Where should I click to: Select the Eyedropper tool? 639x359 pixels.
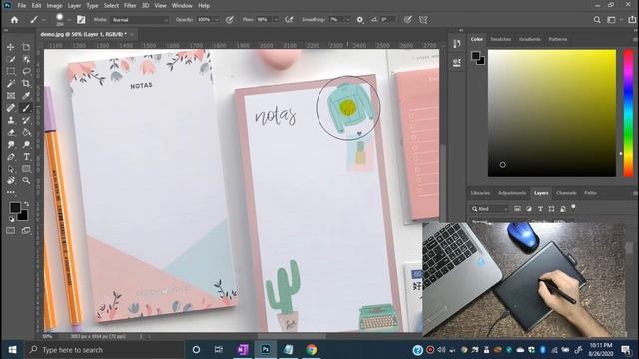(x=26, y=96)
